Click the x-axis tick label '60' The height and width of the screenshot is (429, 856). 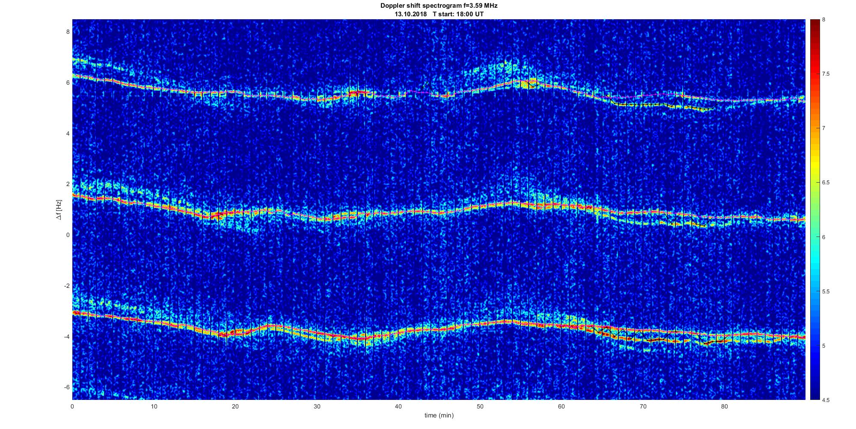pos(562,406)
